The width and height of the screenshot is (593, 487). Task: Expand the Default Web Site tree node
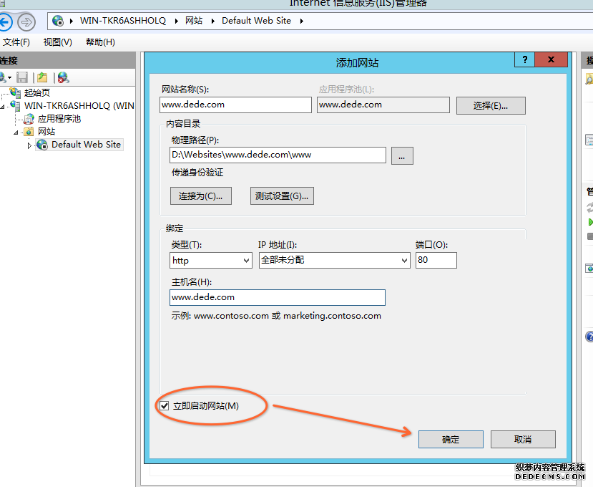coord(29,145)
